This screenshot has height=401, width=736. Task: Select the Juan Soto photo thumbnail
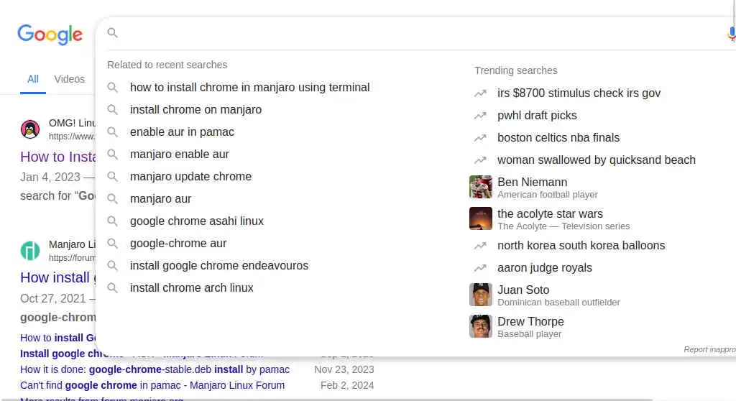tap(481, 295)
